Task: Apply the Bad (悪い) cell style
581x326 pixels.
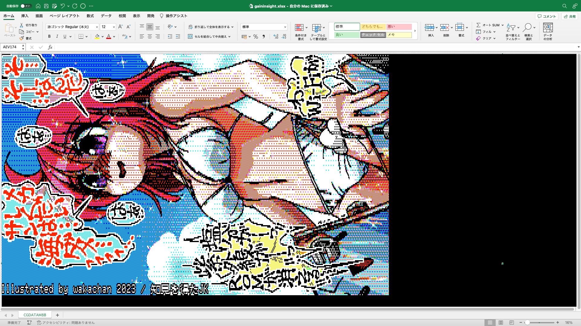Action: click(x=399, y=27)
